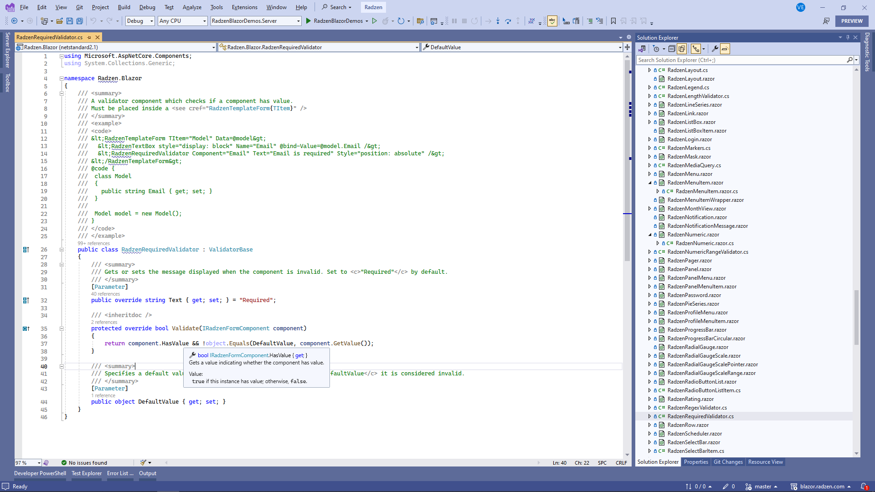This screenshot has width=875, height=492.
Task: Open the Any CPU platform dropdown
Action: (x=183, y=21)
